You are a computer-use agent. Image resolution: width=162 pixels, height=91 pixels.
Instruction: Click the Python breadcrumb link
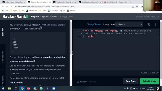pos(45,17)
